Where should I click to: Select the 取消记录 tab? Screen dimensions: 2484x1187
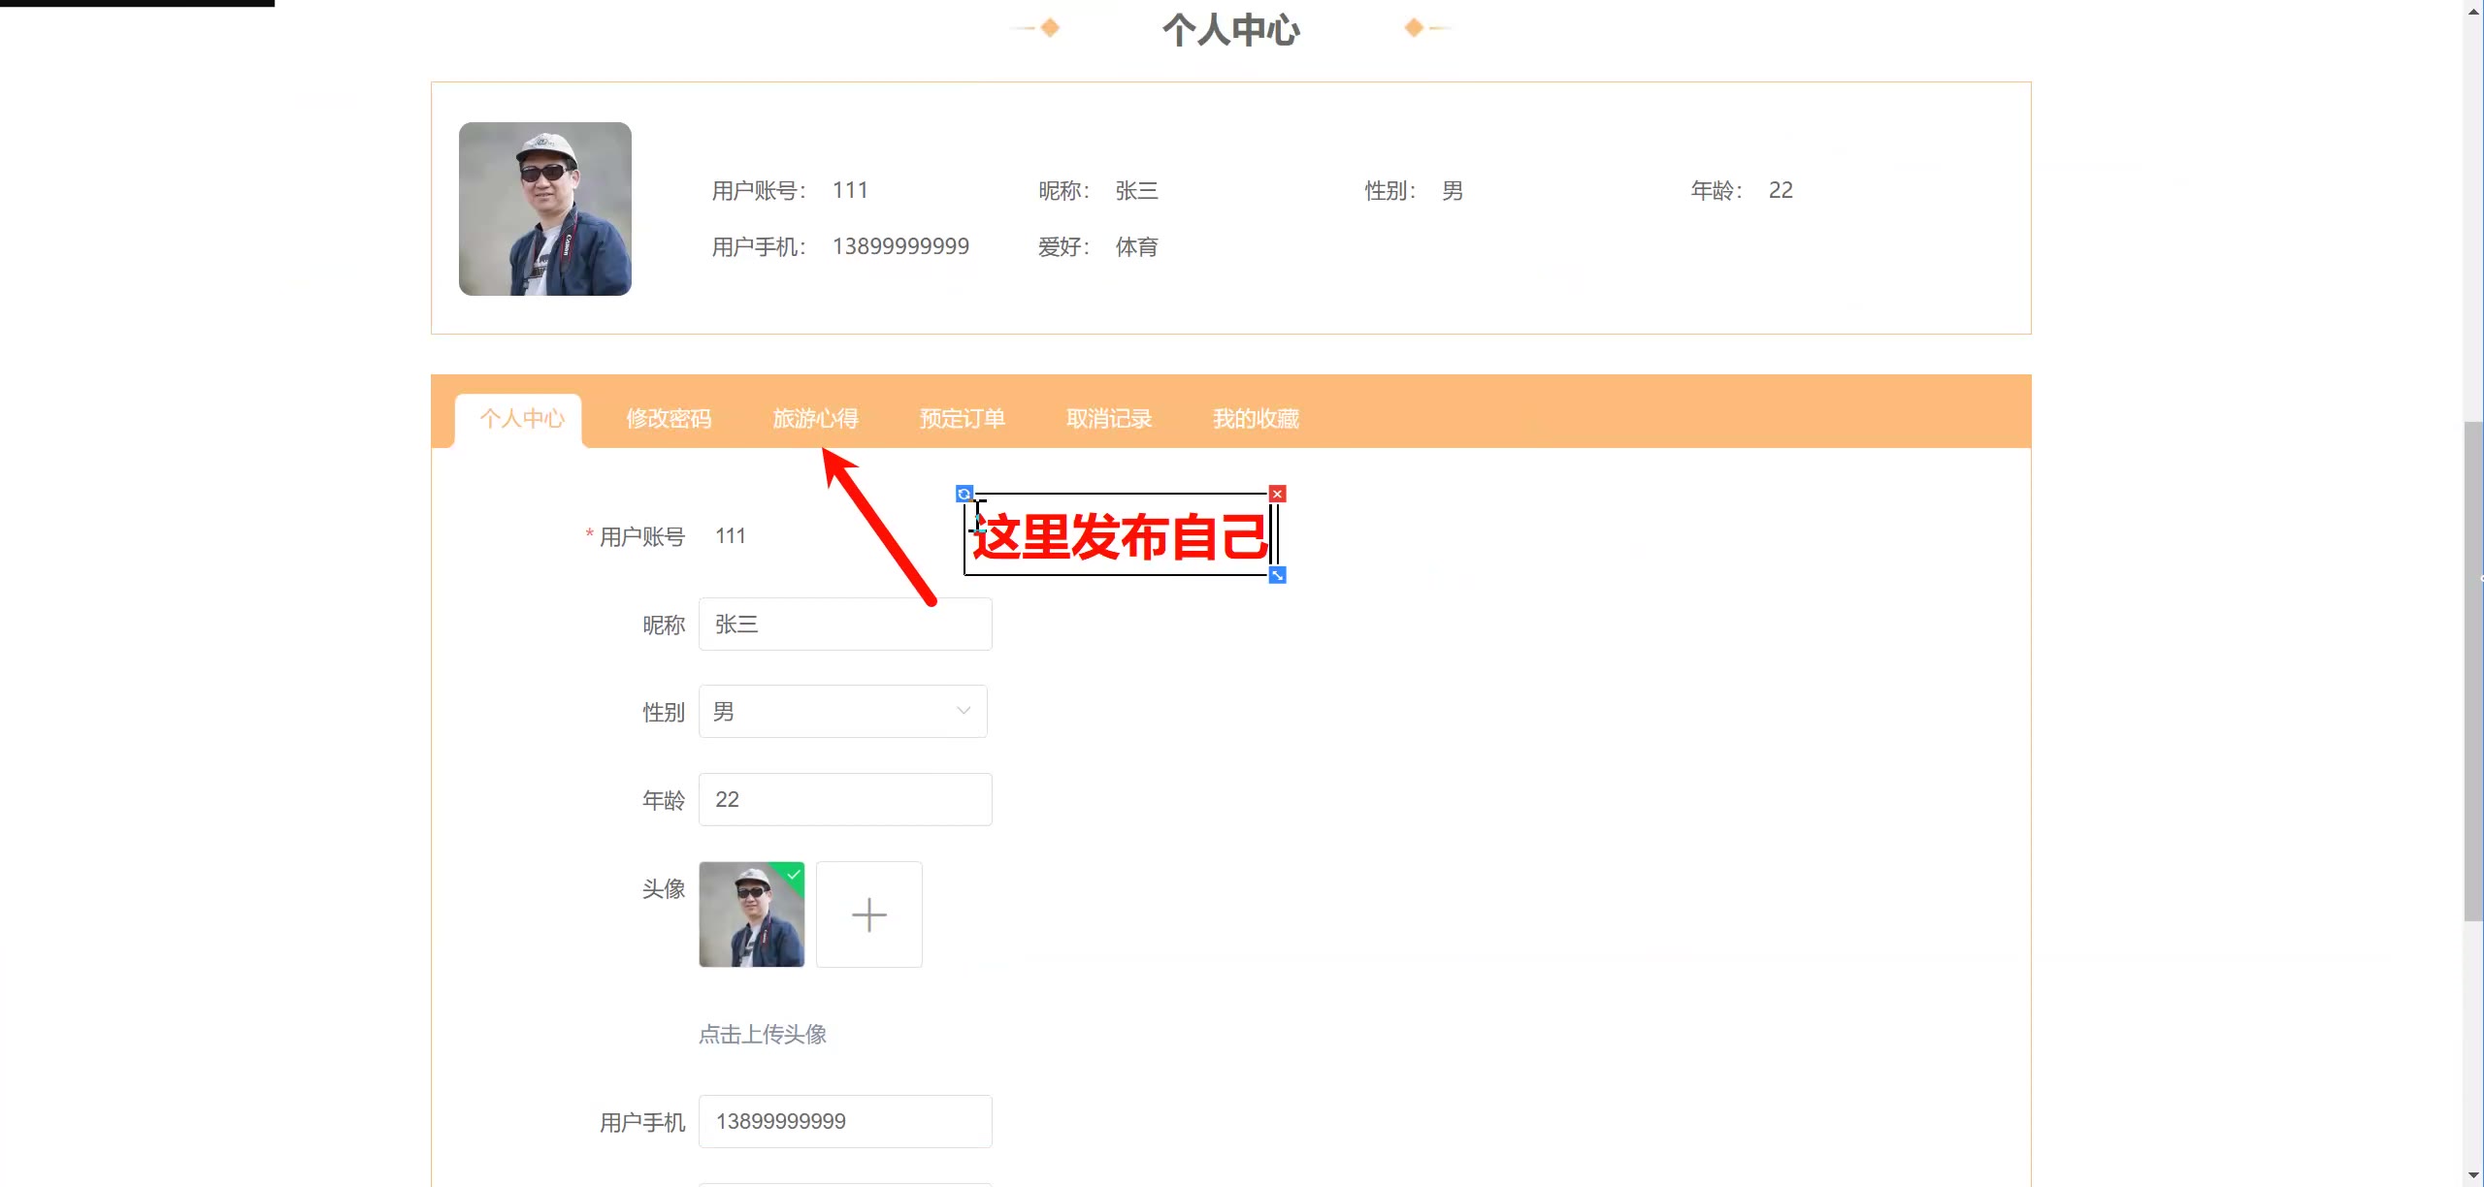pos(1108,419)
